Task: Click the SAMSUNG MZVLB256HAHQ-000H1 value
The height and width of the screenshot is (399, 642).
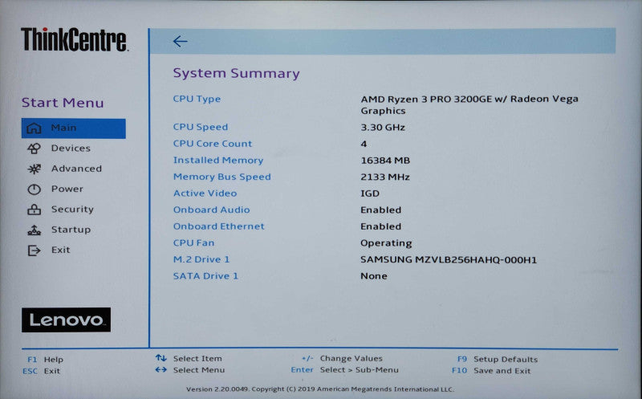Action: point(449,260)
